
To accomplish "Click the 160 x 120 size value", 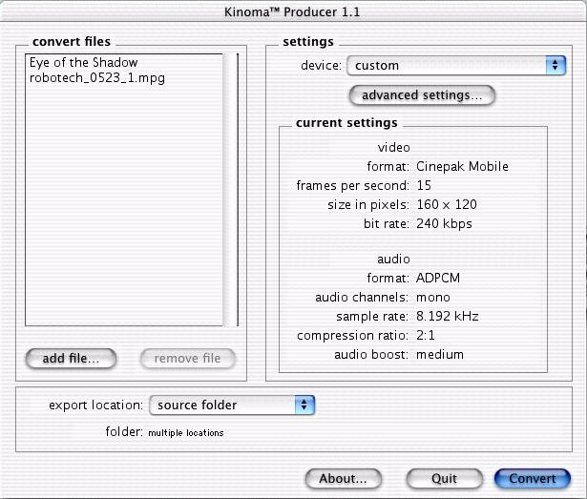I will [x=447, y=204].
